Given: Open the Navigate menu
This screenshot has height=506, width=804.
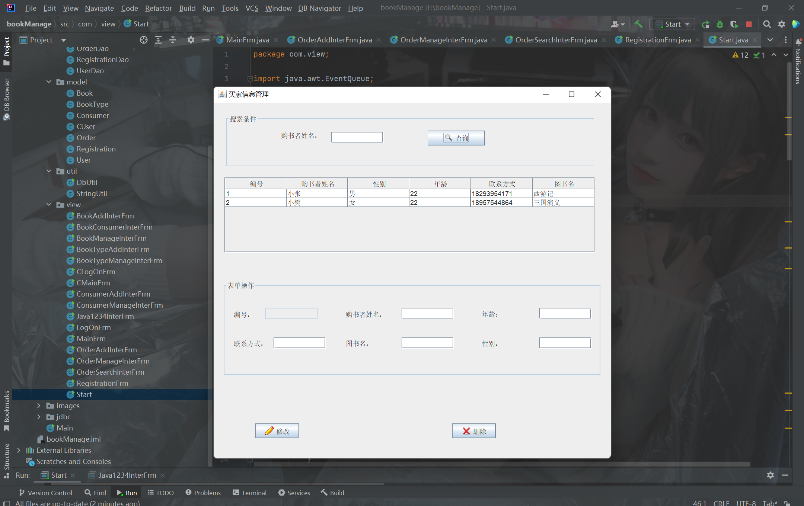Looking at the screenshot, I should pyautogui.click(x=99, y=8).
